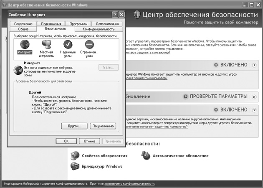
Task: Open the Подключения tab
Action: click(x=51, y=24)
